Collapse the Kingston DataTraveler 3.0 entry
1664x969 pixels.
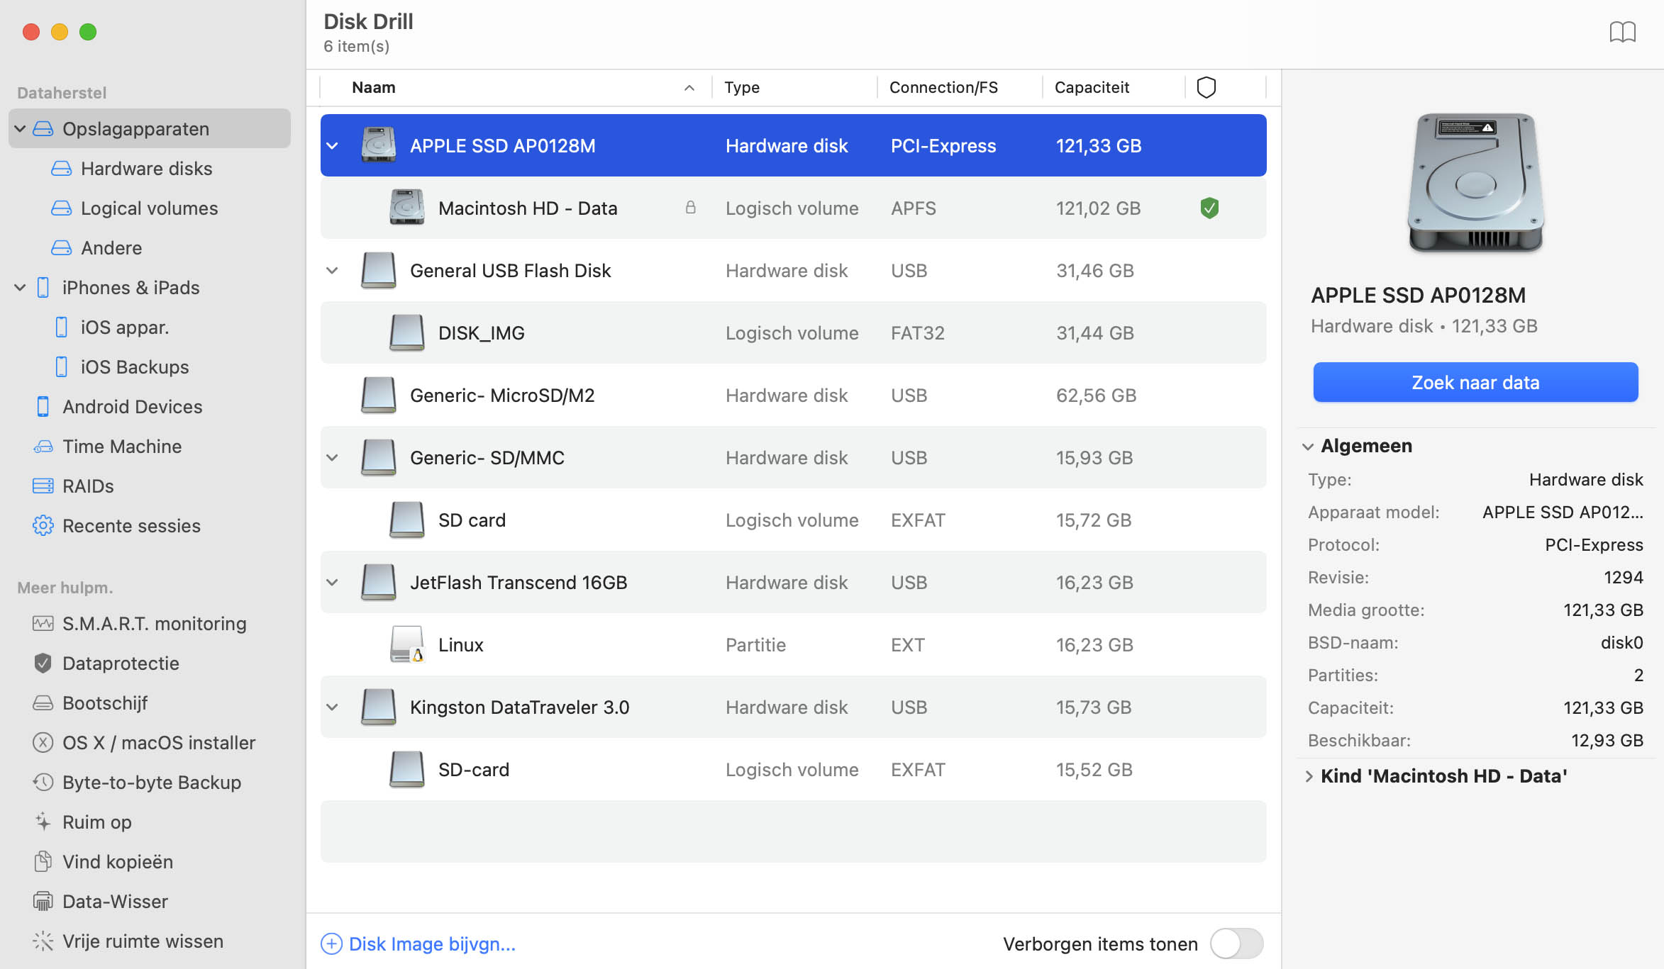(x=331, y=706)
